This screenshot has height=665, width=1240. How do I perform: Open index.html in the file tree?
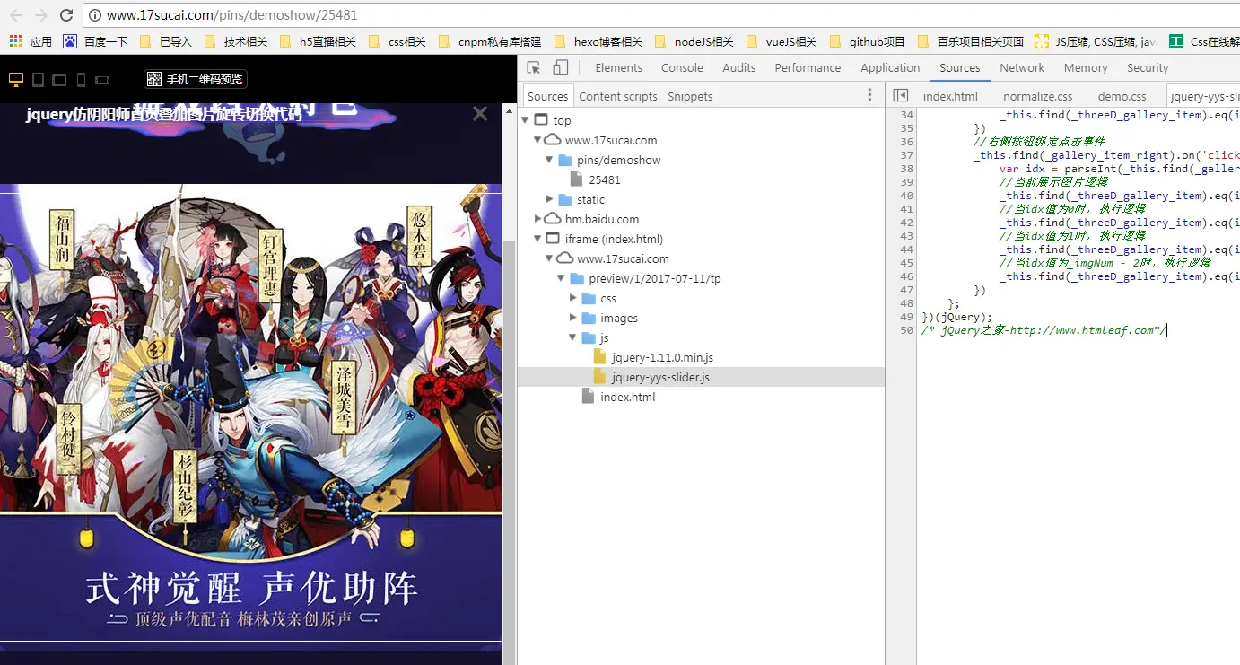point(627,397)
